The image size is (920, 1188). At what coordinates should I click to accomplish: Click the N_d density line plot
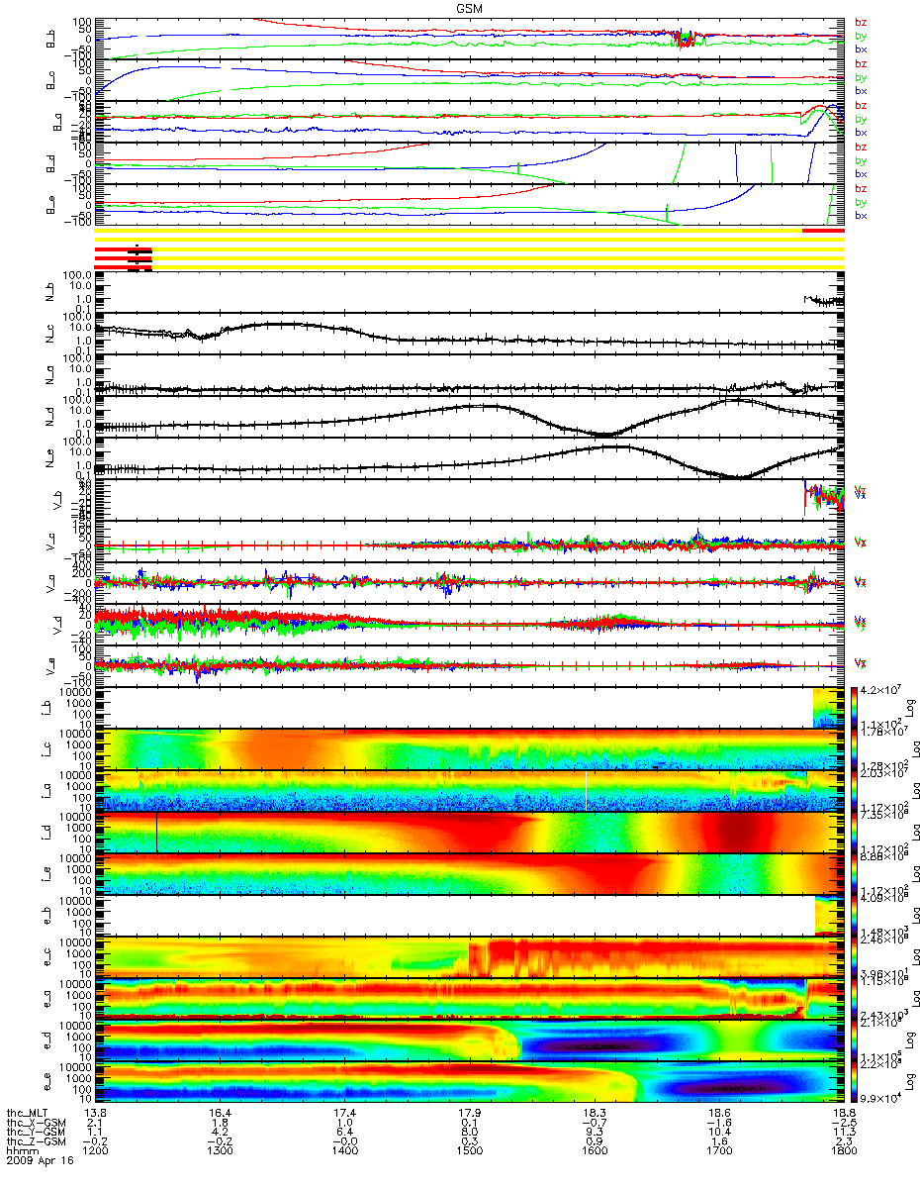469,416
